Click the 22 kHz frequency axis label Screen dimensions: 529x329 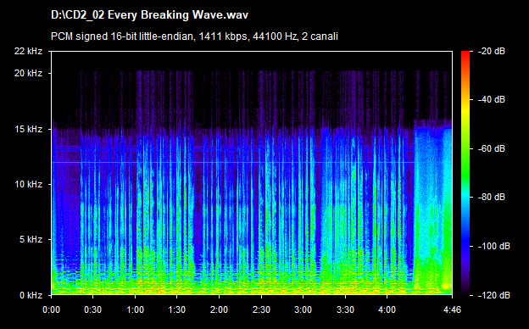point(28,51)
